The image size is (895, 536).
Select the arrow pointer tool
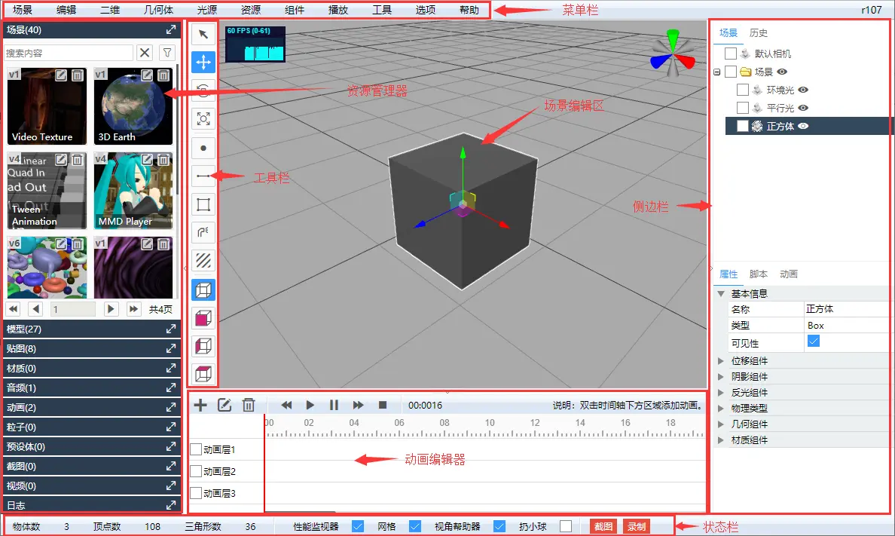click(x=203, y=34)
